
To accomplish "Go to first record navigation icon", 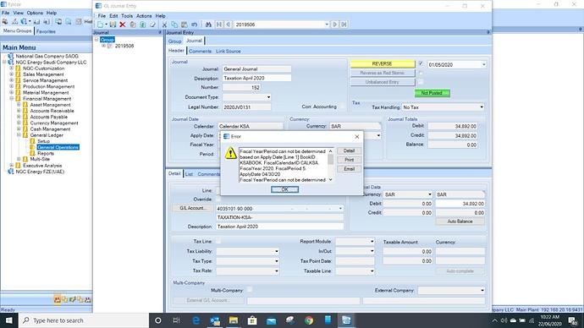I will (x=219, y=25).
